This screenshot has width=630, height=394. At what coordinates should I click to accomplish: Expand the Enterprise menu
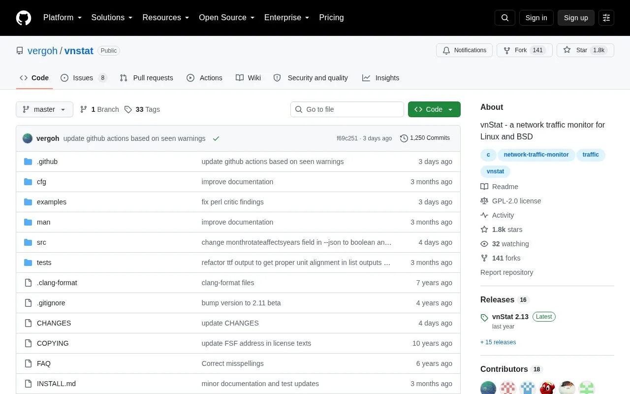pos(287,18)
